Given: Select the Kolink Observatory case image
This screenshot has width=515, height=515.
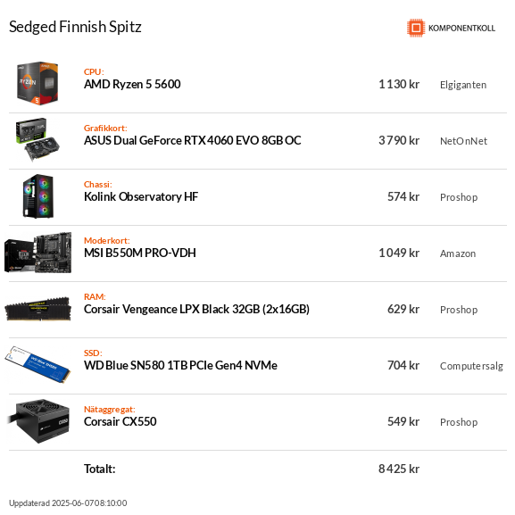Looking at the screenshot, I should pyautogui.click(x=38, y=196).
